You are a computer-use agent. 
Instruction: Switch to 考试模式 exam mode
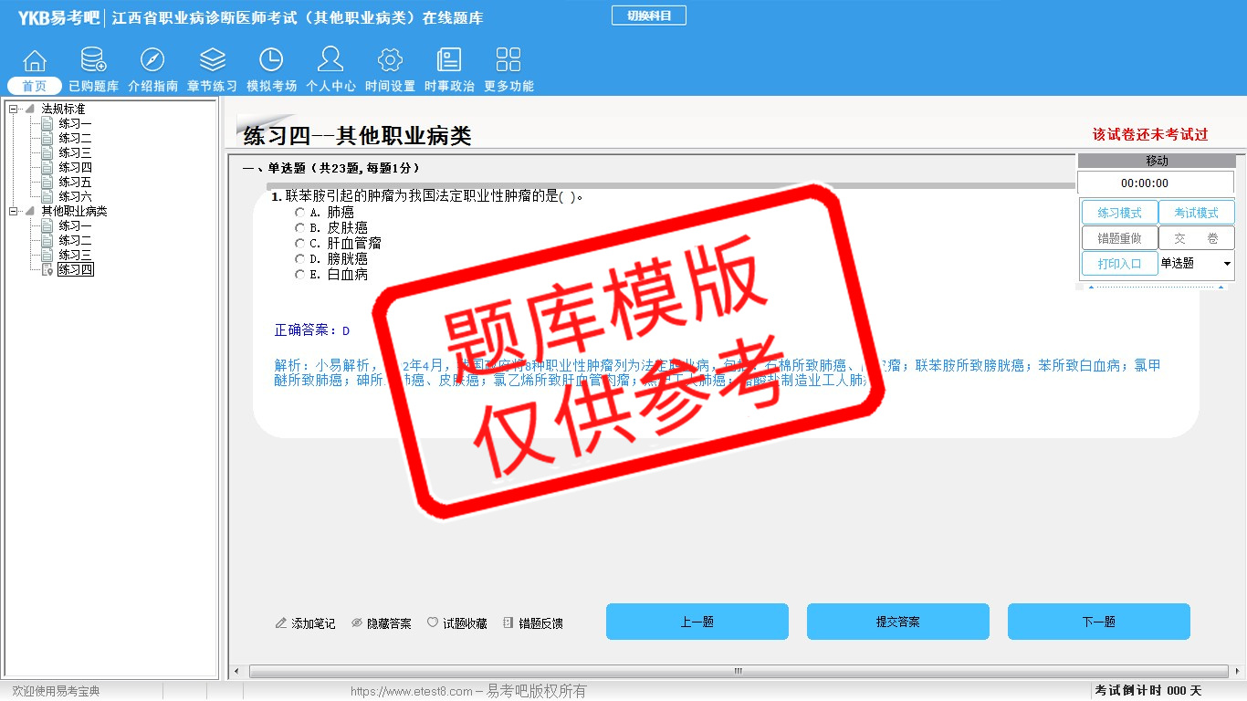(x=1197, y=213)
